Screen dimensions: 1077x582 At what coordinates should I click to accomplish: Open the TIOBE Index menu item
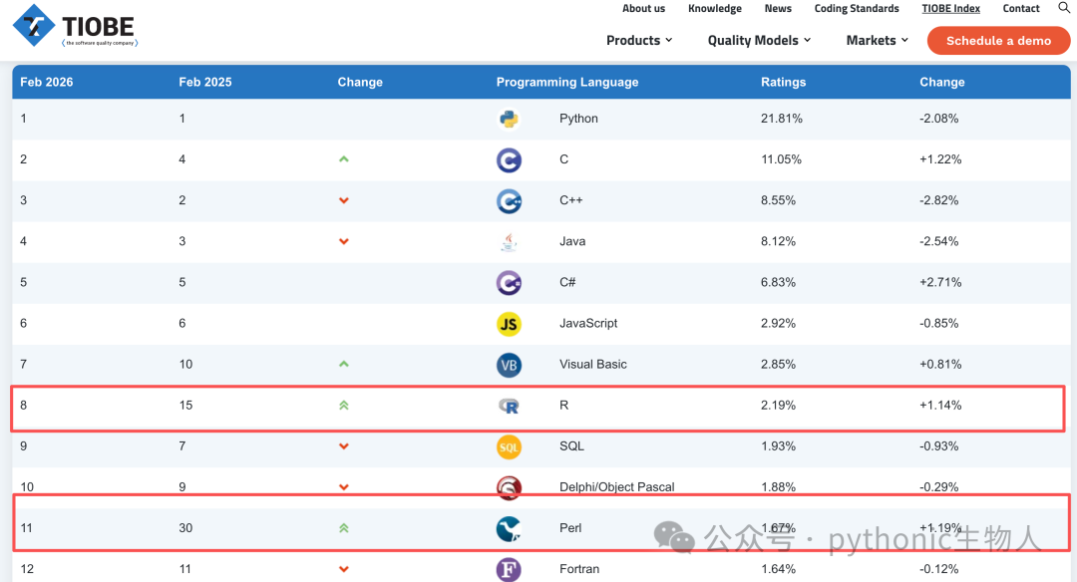click(950, 8)
